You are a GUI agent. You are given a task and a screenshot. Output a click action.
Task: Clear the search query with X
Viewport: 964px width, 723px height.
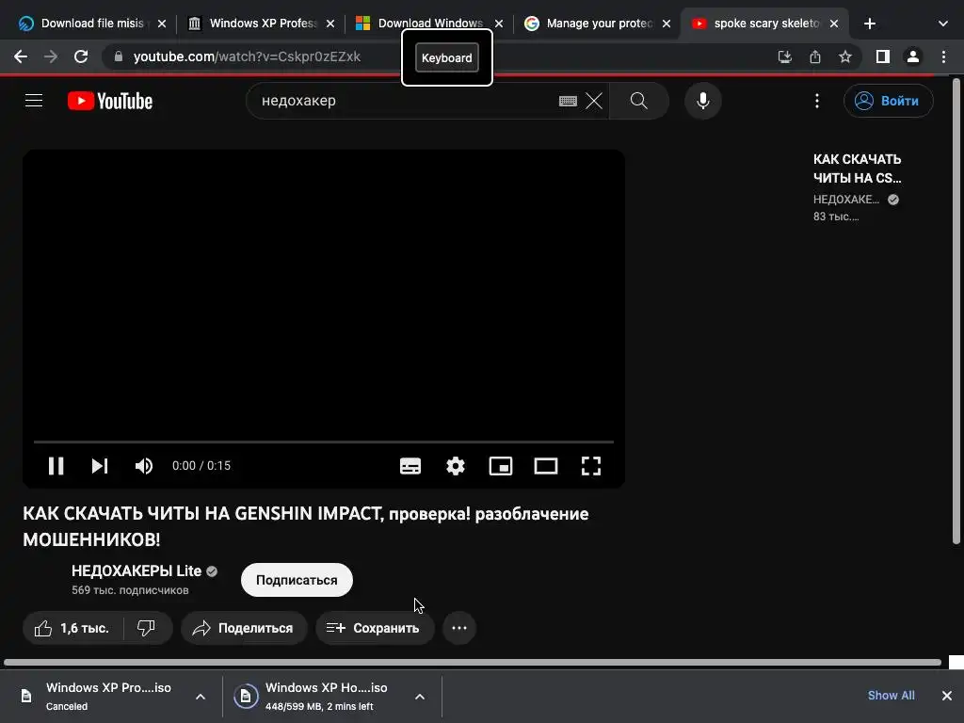(x=594, y=101)
